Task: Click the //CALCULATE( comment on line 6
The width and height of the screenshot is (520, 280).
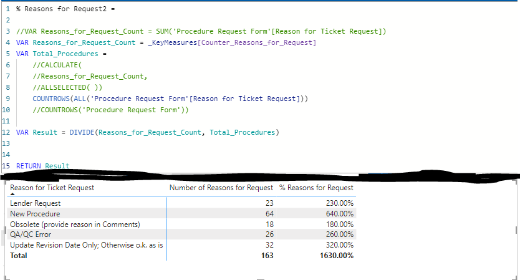Action: [57, 65]
